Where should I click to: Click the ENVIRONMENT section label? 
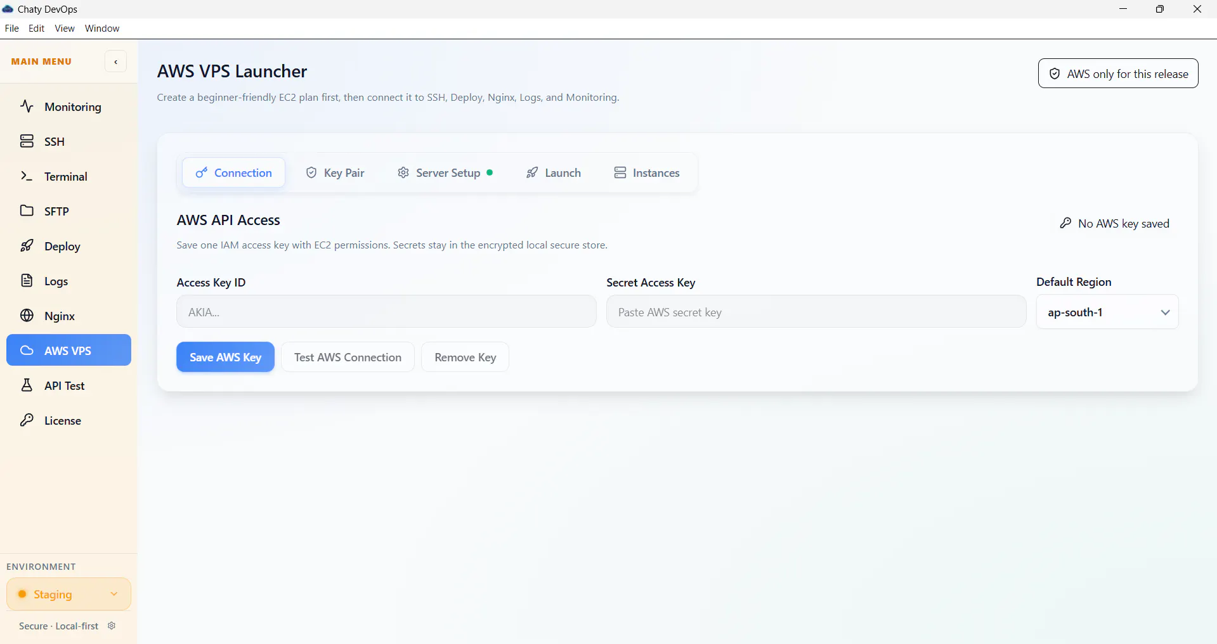pos(41,567)
